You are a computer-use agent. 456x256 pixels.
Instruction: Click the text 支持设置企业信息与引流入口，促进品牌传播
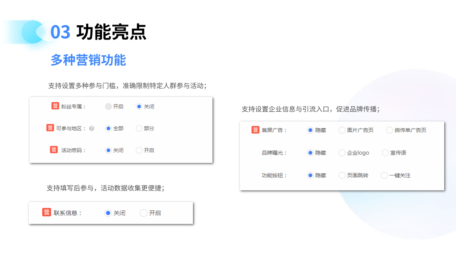310,109
